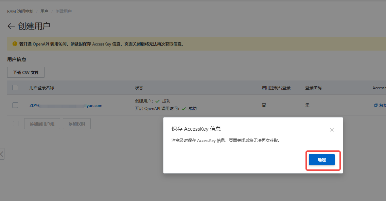Click the 用户登录名称 column header
386x201 pixels.
pos(41,88)
